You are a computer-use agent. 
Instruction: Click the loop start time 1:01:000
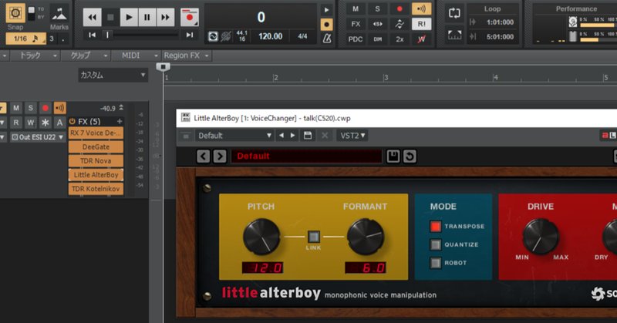click(500, 22)
